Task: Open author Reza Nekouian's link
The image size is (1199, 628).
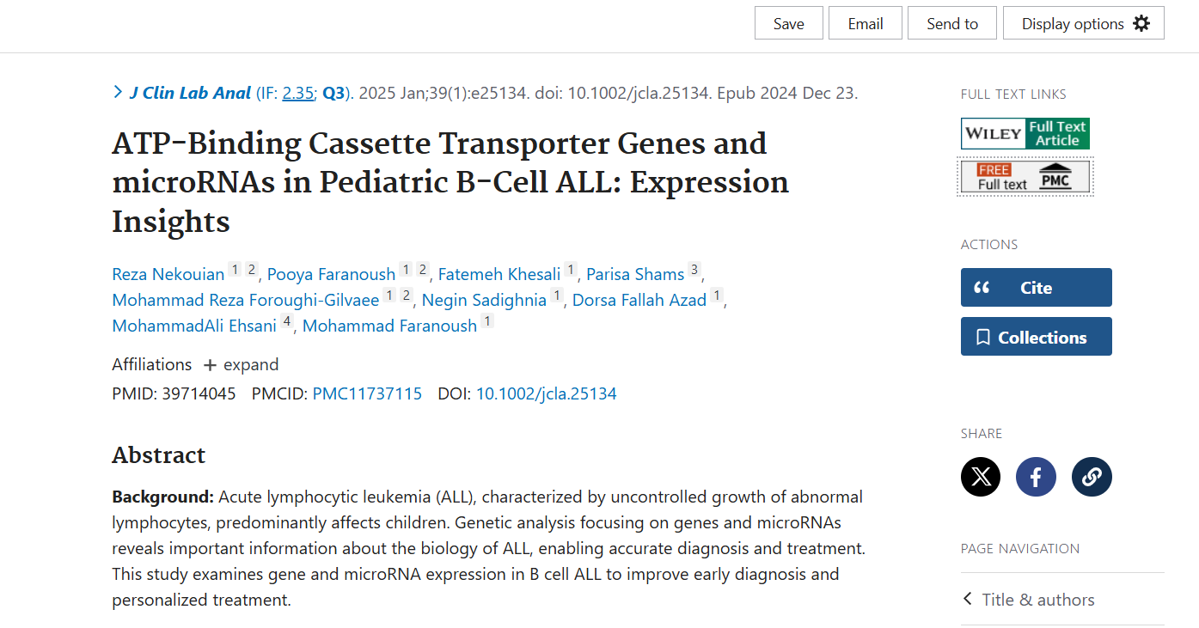Action: (x=168, y=274)
